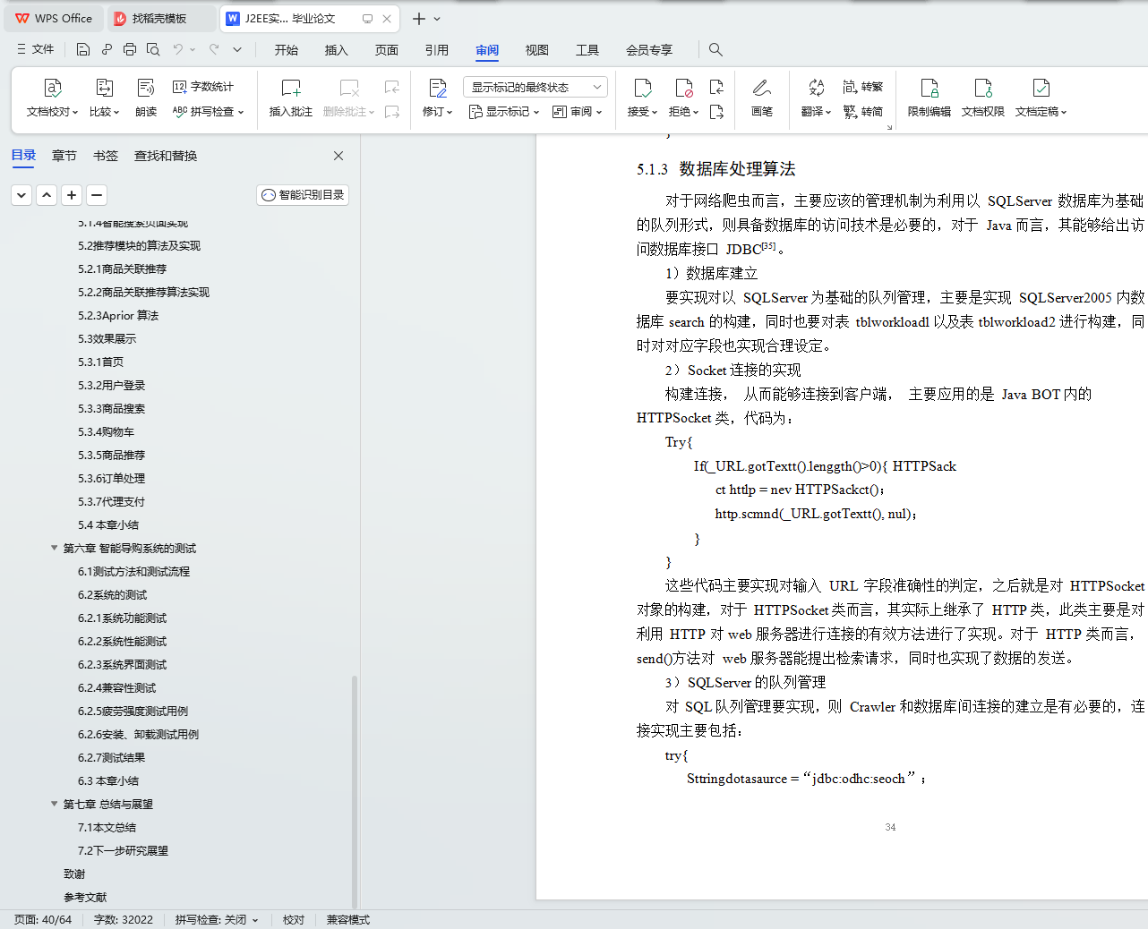Click 校对 in the status bar
Image resolution: width=1148 pixels, height=929 pixels.
(x=294, y=919)
